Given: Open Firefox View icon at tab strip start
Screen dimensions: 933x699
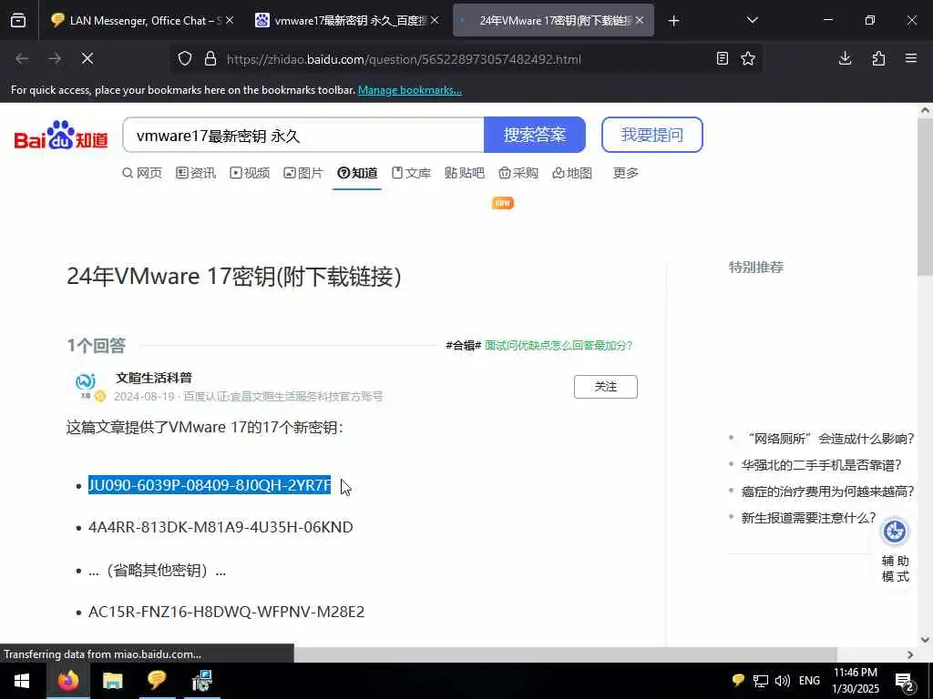Looking at the screenshot, I should [x=18, y=21].
